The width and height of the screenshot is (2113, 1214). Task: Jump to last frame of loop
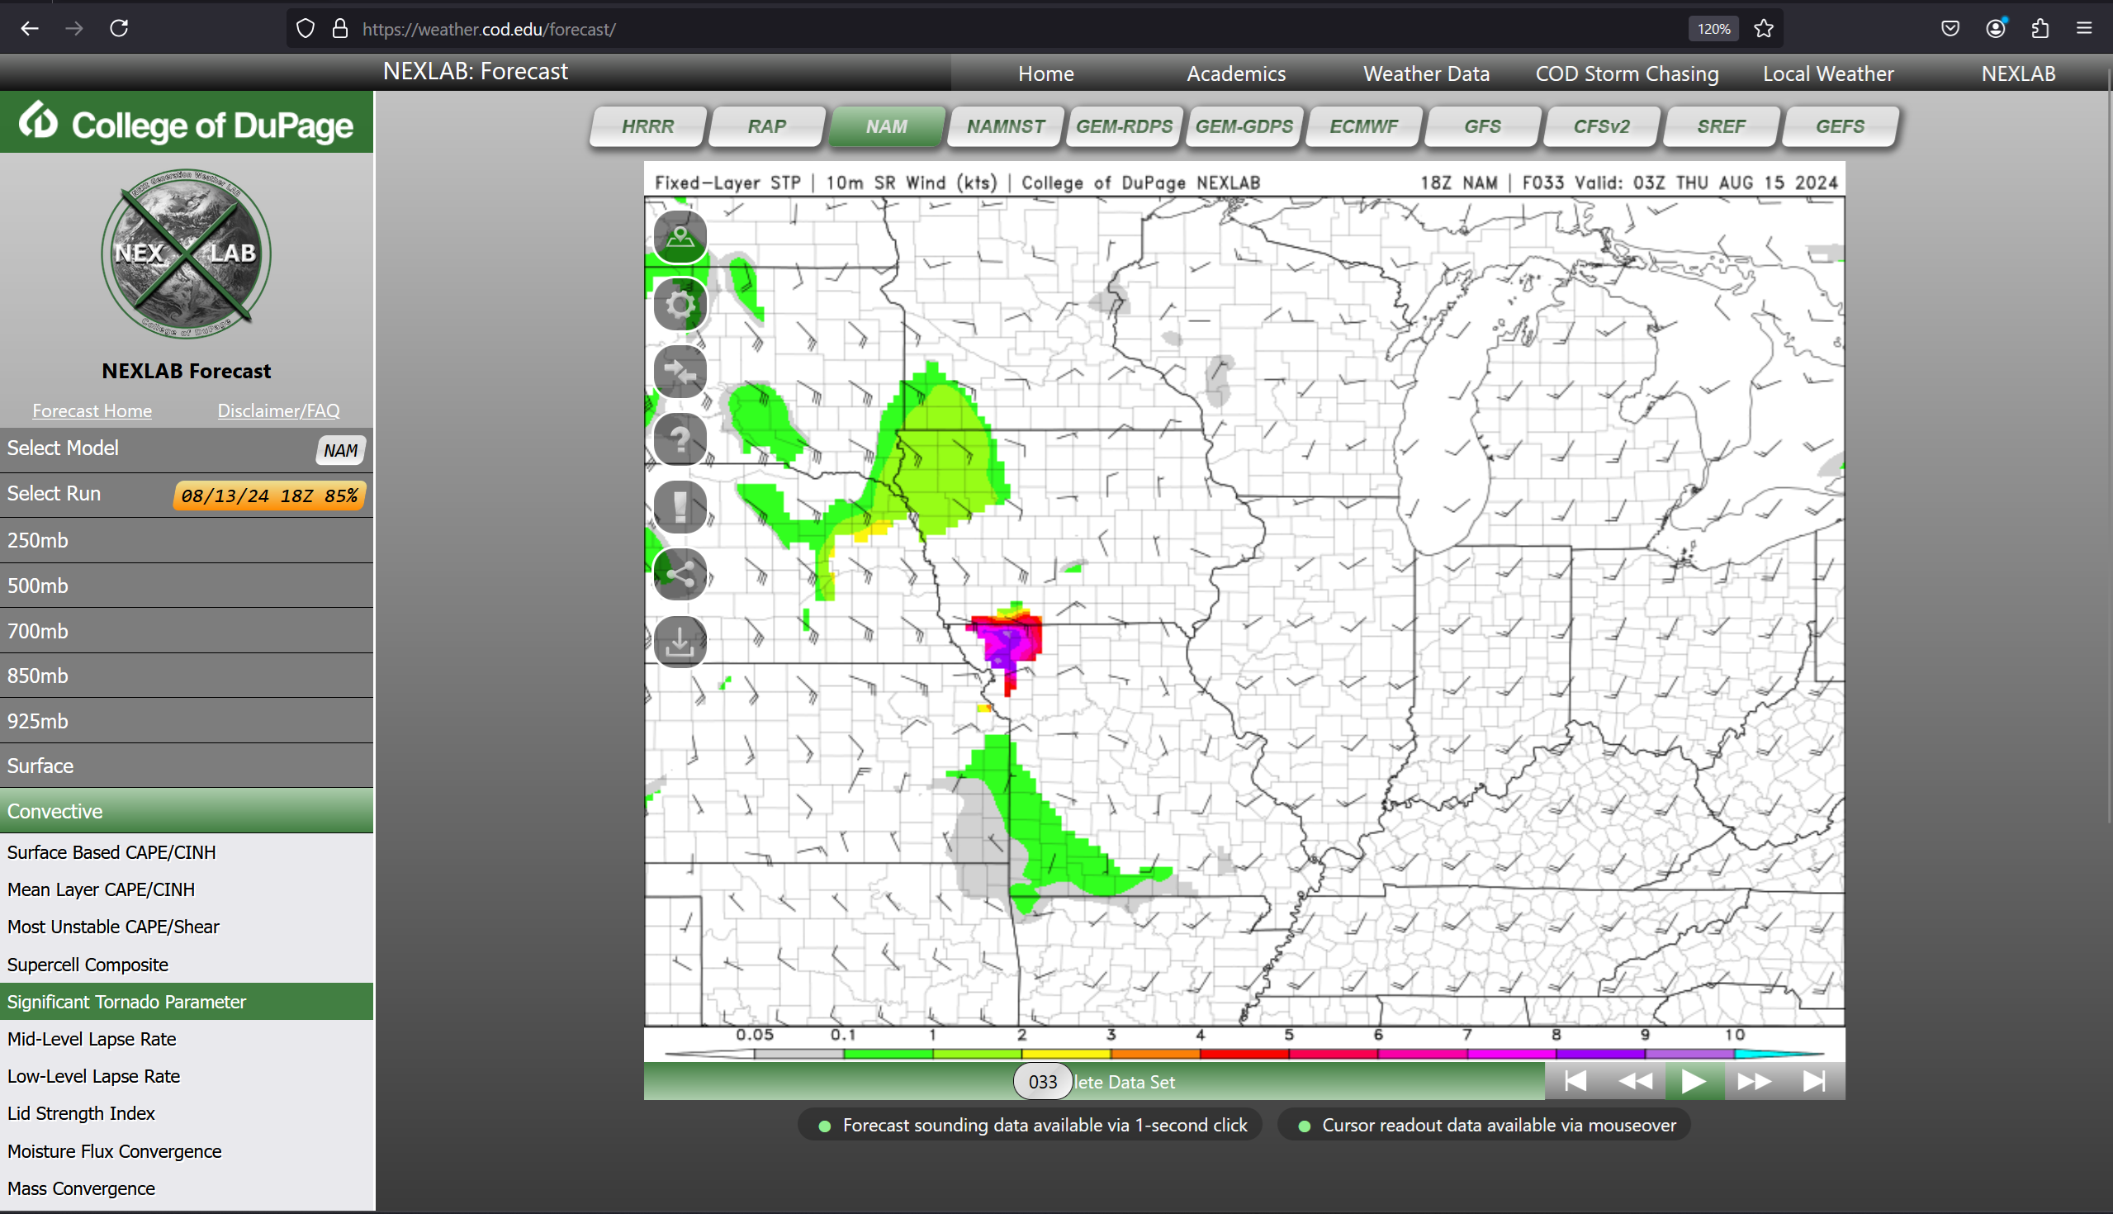coord(1815,1081)
